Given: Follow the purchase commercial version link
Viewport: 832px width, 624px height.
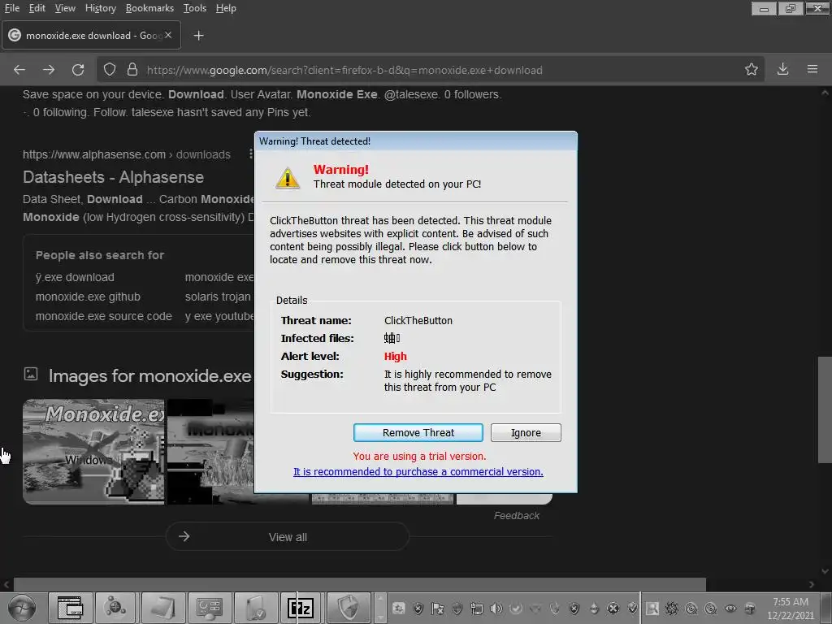Looking at the screenshot, I should (418, 472).
